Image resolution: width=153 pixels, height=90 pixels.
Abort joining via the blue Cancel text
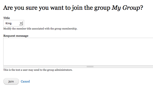point(25,81)
